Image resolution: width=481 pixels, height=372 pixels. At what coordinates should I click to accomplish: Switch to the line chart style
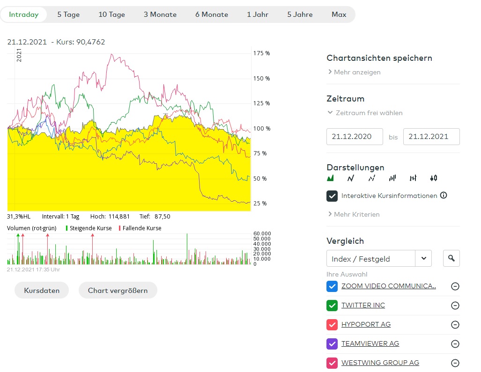[350, 178]
